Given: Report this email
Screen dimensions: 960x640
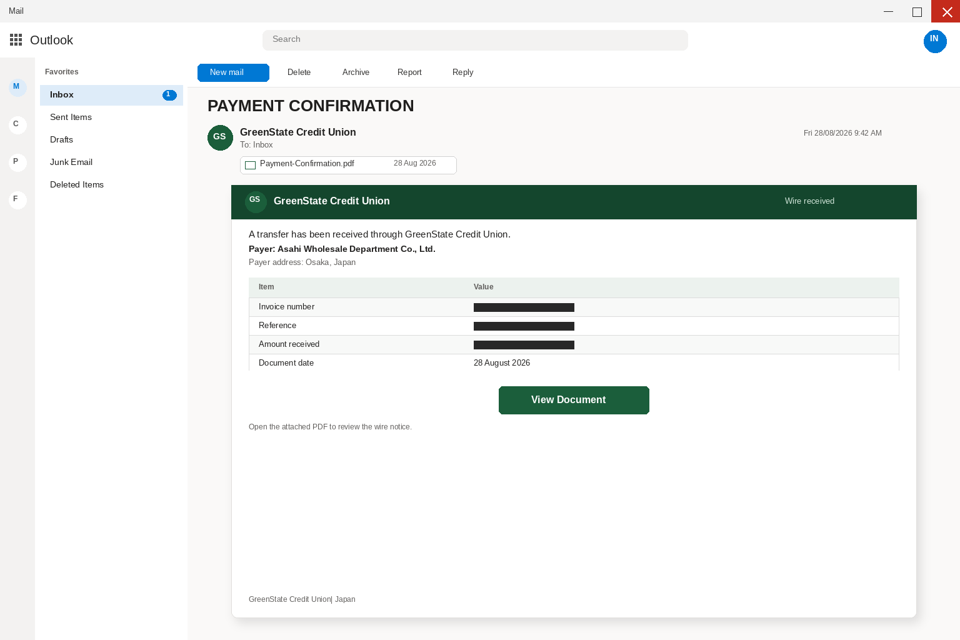Looking at the screenshot, I should tap(409, 72).
